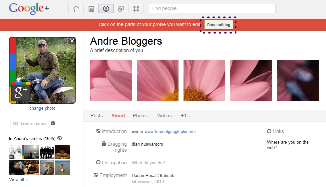This screenshot has width=326, height=187.
Task: Switch to the Posts tab
Action: 97,116
